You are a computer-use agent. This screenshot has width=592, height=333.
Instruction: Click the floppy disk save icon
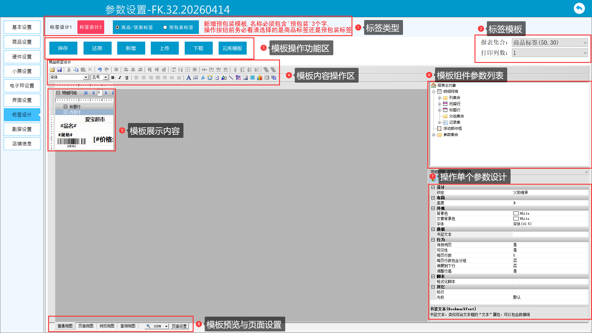pyautogui.click(x=60, y=70)
